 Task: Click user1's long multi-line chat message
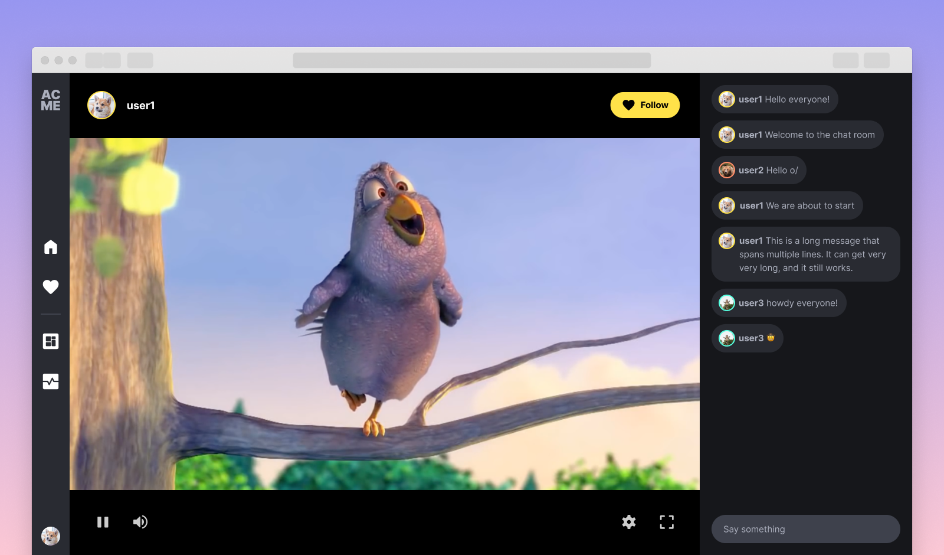point(805,254)
